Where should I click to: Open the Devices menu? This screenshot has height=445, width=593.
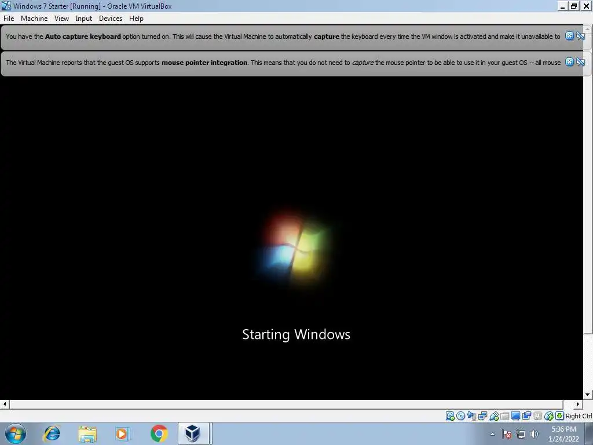(111, 19)
